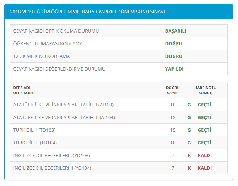
Task: Click HARF NOTU SONUÇ column header
Action: (205, 90)
